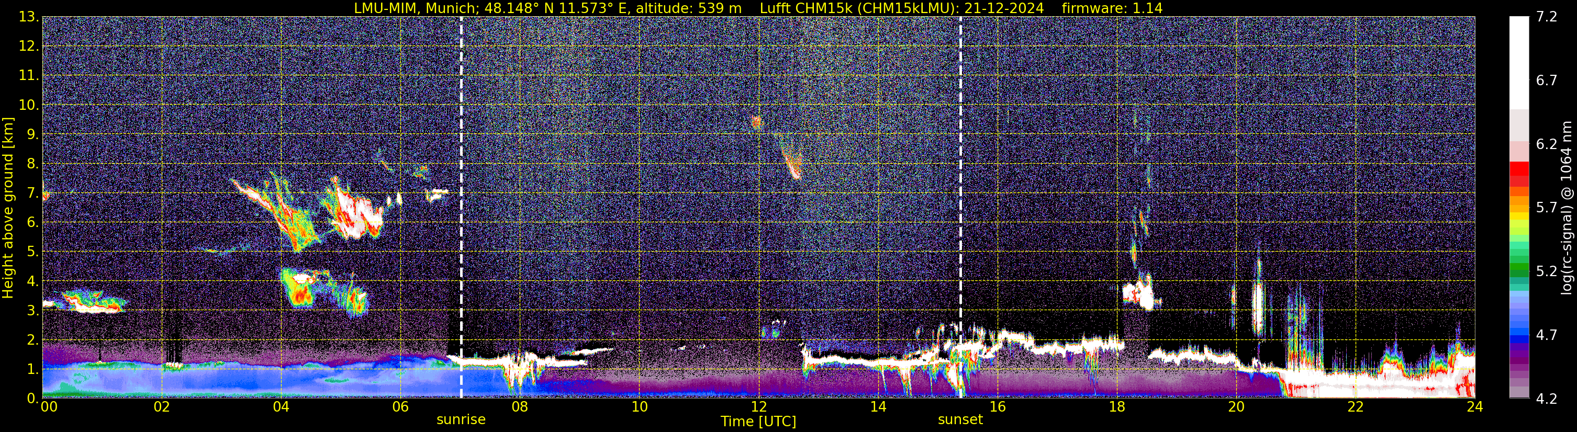Image resolution: width=1577 pixels, height=432 pixels.
Task: Click the x-axis tick label '00'
Action: coord(49,407)
